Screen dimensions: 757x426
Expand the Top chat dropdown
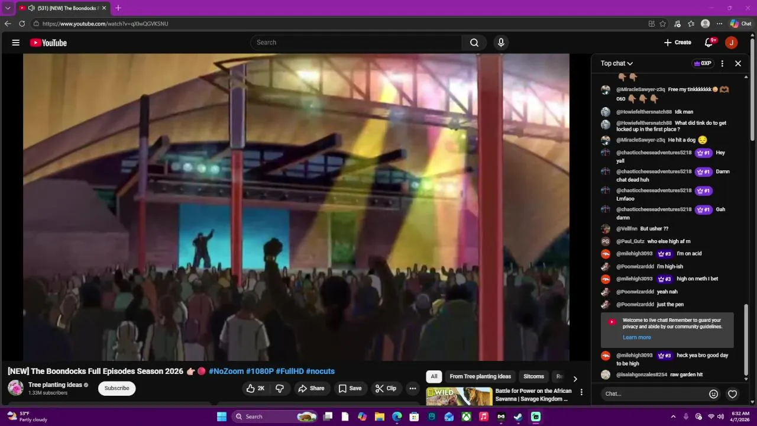[617, 63]
